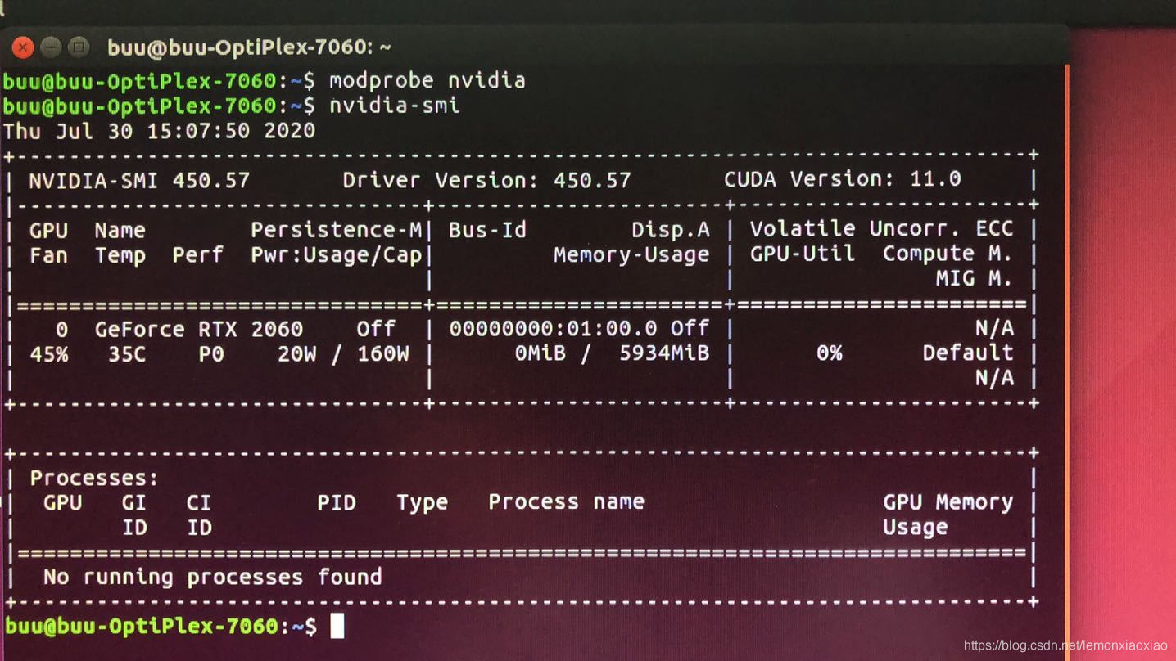The height and width of the screenshot is (661, 1176).
Task: Click the 'nvidia-smi' command text
Action: pyautogui.click(x=394, y=106)
